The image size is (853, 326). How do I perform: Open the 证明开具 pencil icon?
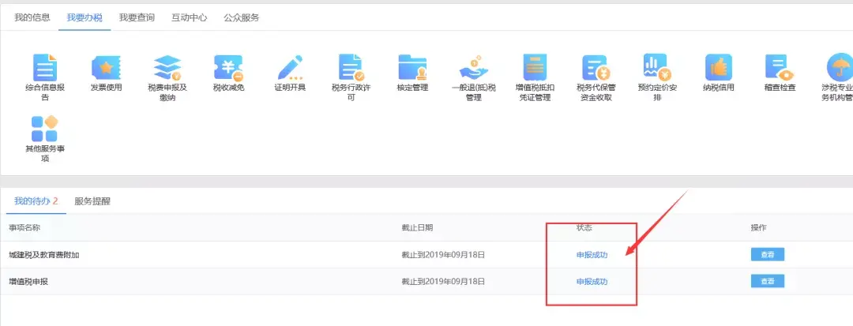click(x=290, y=68)
